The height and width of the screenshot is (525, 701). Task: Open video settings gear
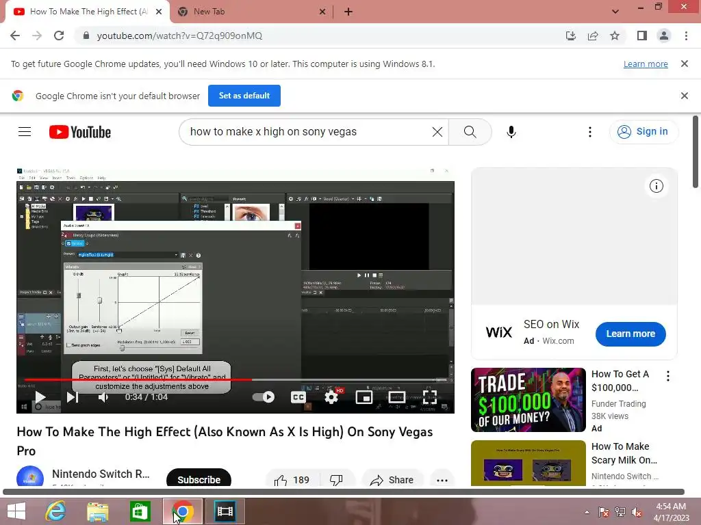click(x=331, y=397)
